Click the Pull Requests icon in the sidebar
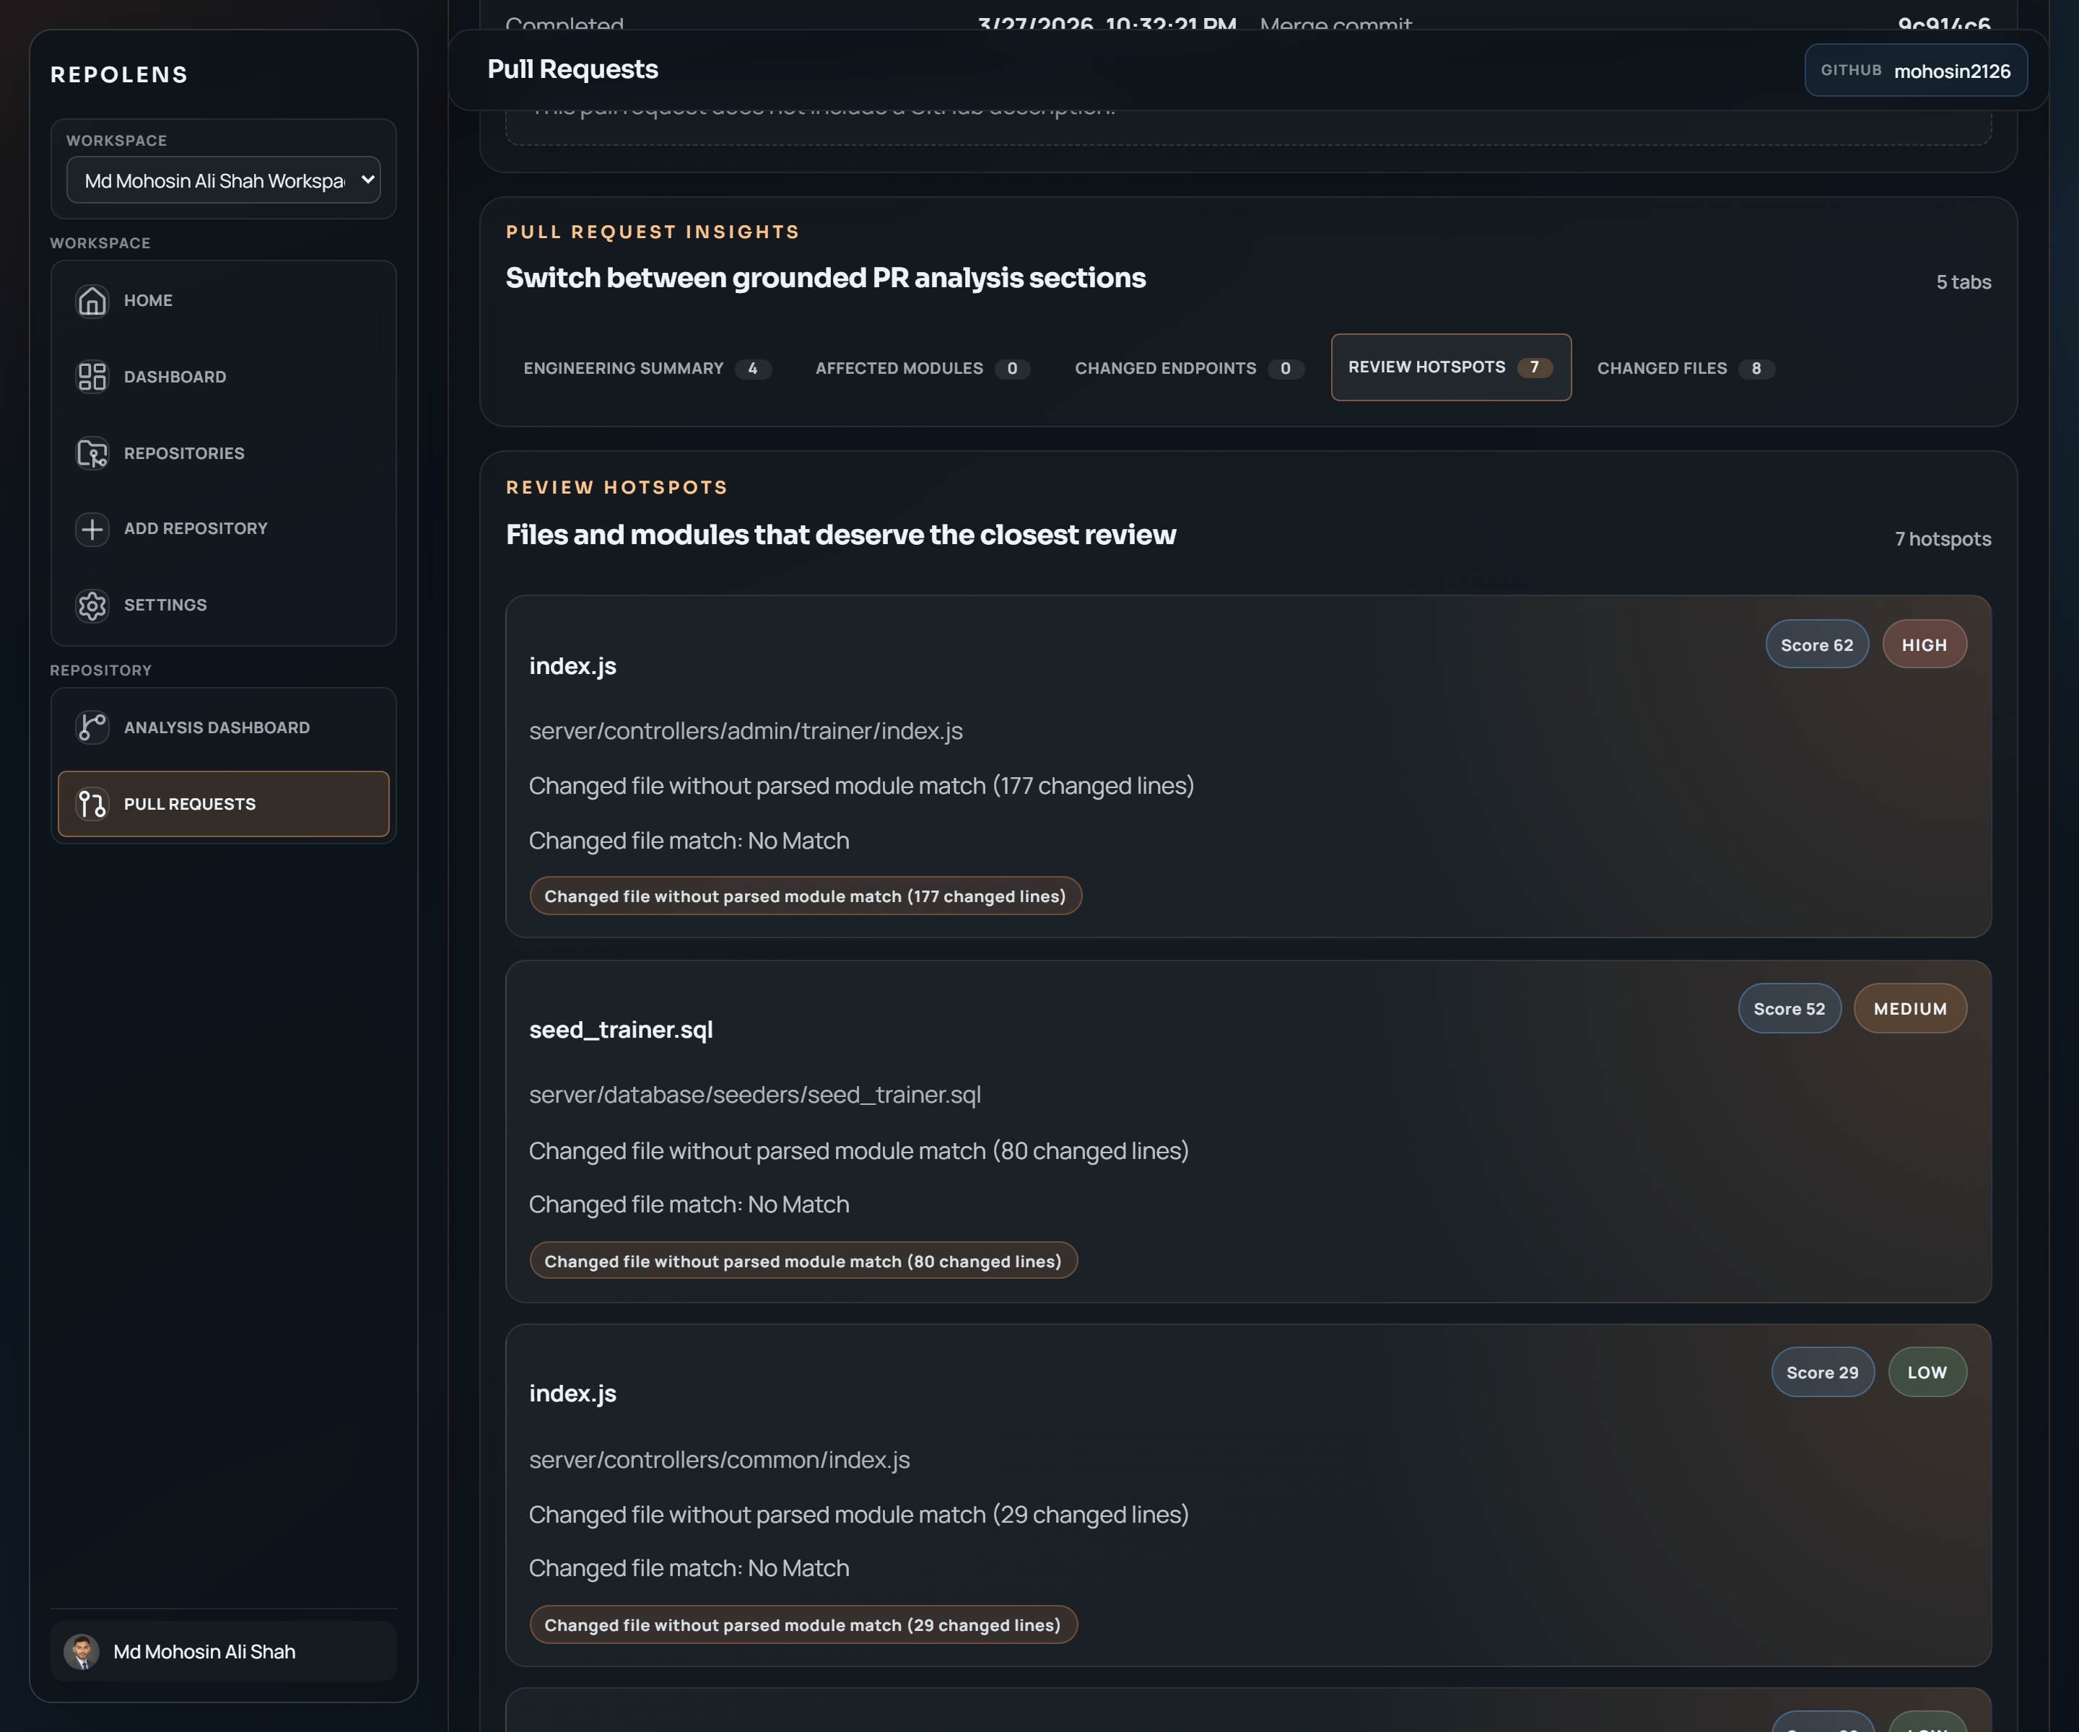The height and width of the screenshot is (1732, 2079). [x=92, y=804]
